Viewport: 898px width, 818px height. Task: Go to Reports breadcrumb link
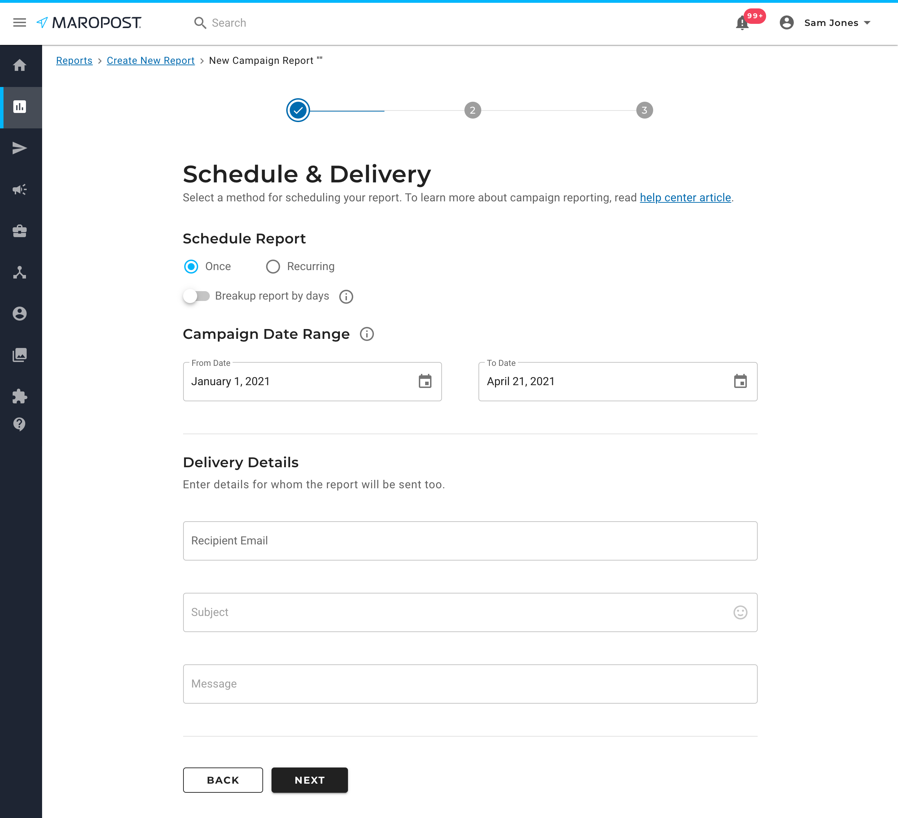[74, 61]
